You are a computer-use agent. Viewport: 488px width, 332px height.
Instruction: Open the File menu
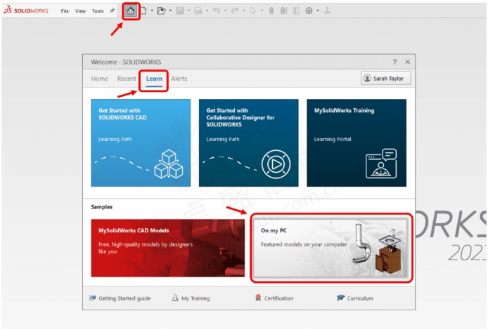[65, 11]
